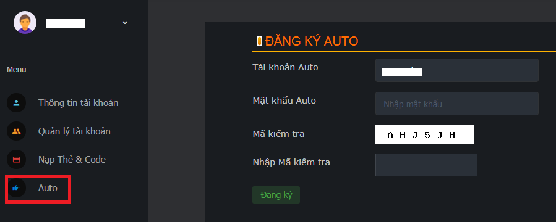Click the Đăng ký button
Screen dimensions: 556x222
pos(276,195)
